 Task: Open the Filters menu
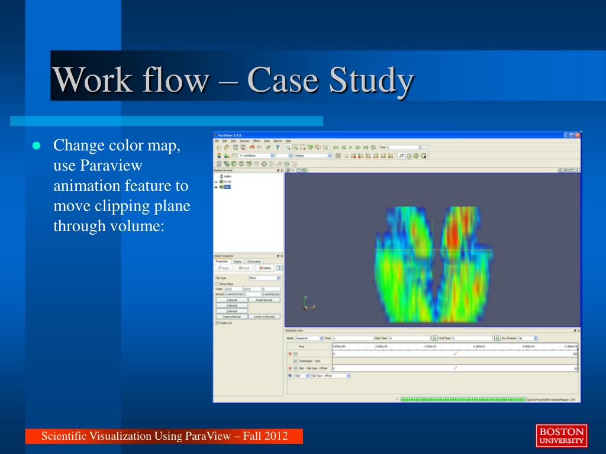(257, 141)
